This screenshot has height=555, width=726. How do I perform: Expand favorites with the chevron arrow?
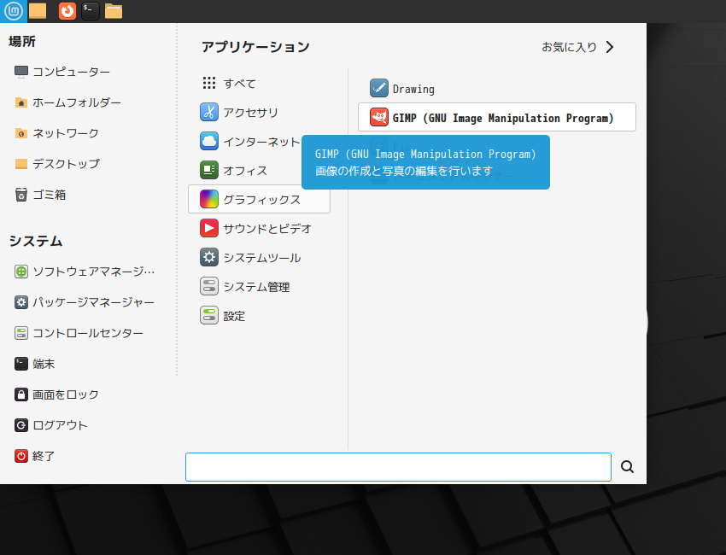(x=610, y=47)
